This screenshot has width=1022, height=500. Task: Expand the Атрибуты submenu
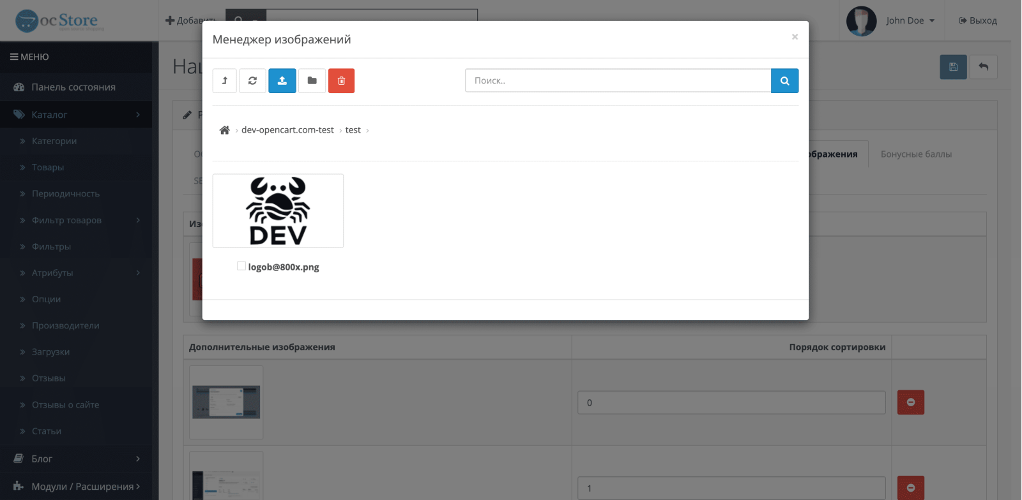(x=76, y=273)
